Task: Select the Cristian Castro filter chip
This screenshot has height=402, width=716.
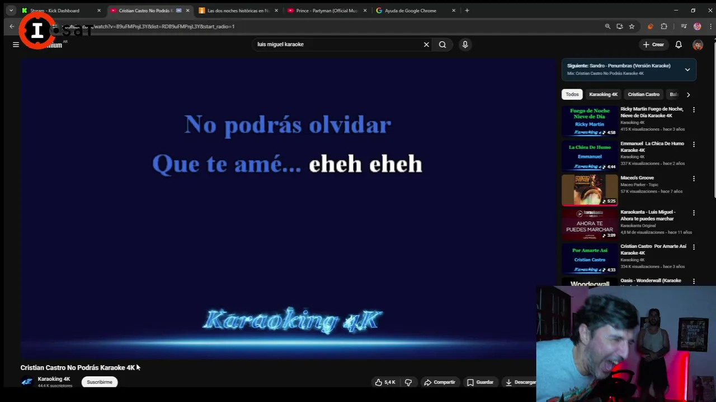Action: [643, 94]
